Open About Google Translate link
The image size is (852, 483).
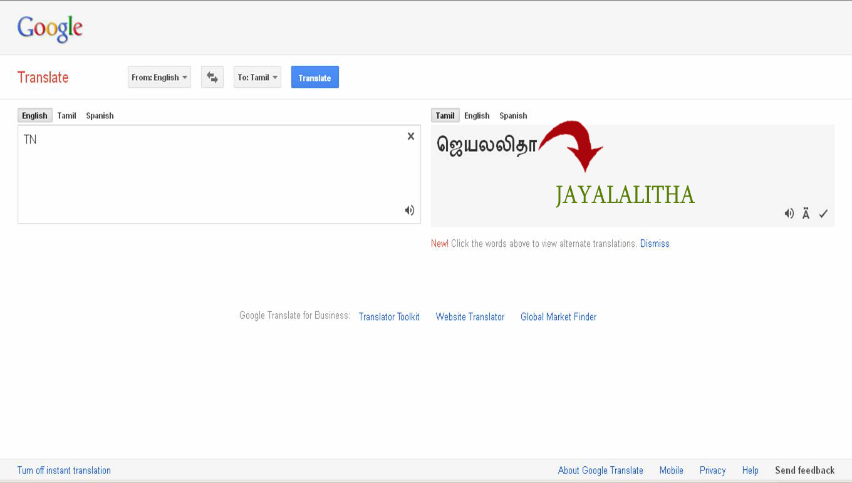pyautogui.click(x=600, y=470)
